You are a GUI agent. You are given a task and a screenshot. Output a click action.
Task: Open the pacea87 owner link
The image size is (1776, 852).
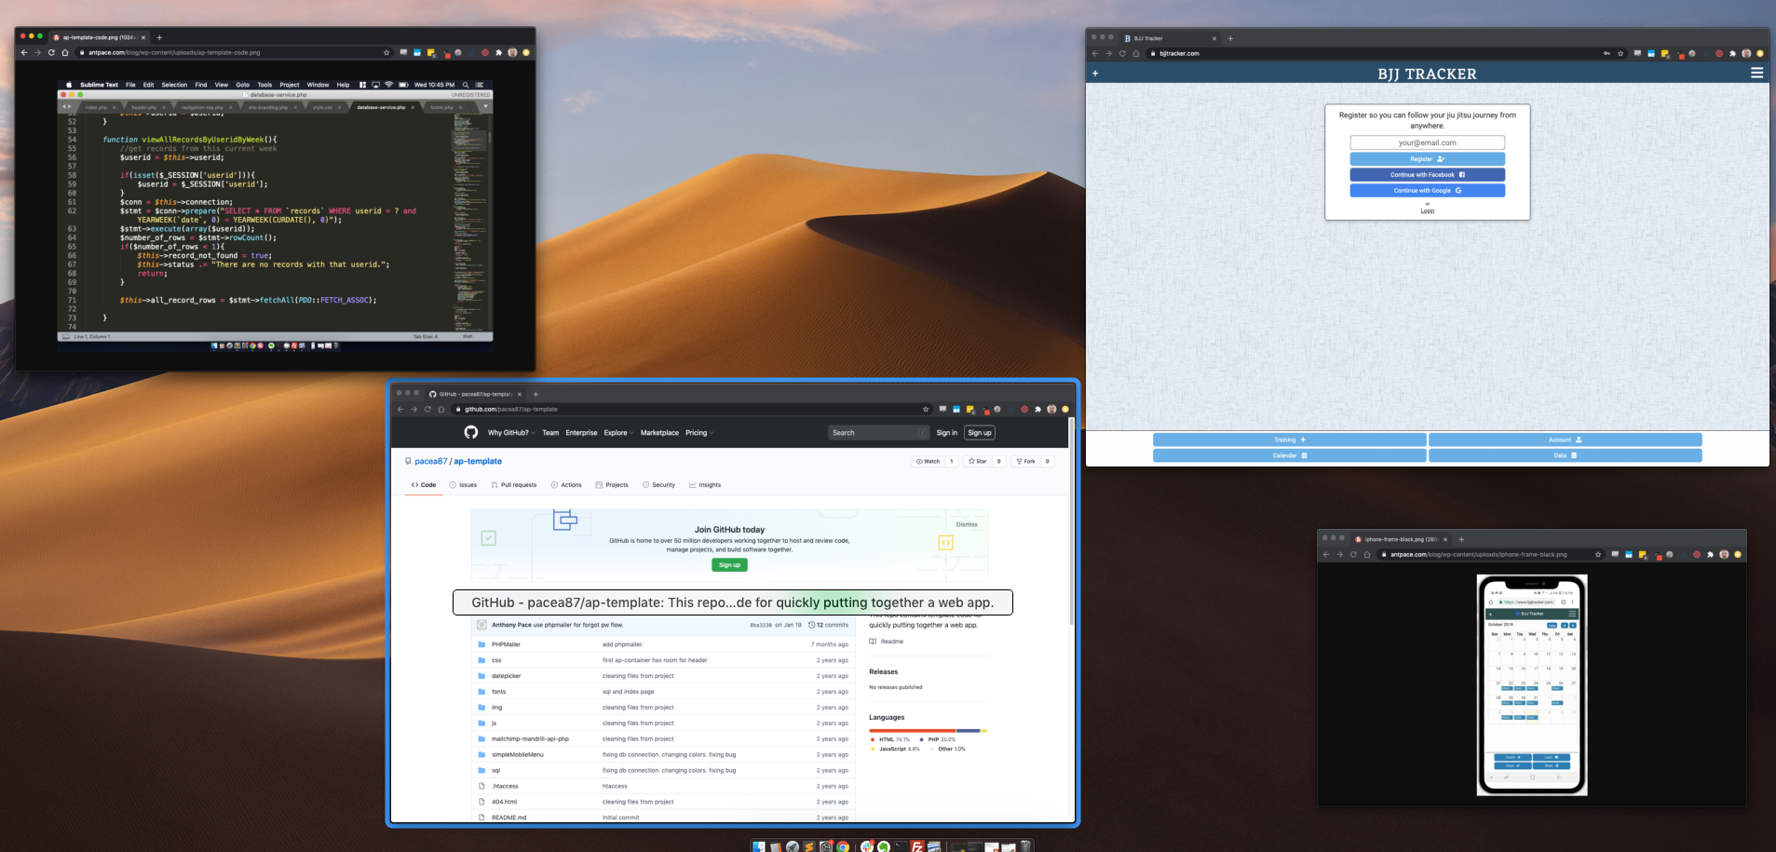coord(430,461)
